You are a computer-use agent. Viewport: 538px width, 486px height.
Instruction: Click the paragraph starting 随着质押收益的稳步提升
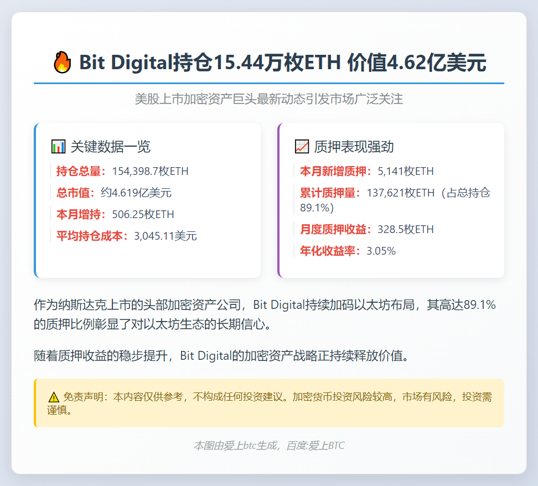222,355
